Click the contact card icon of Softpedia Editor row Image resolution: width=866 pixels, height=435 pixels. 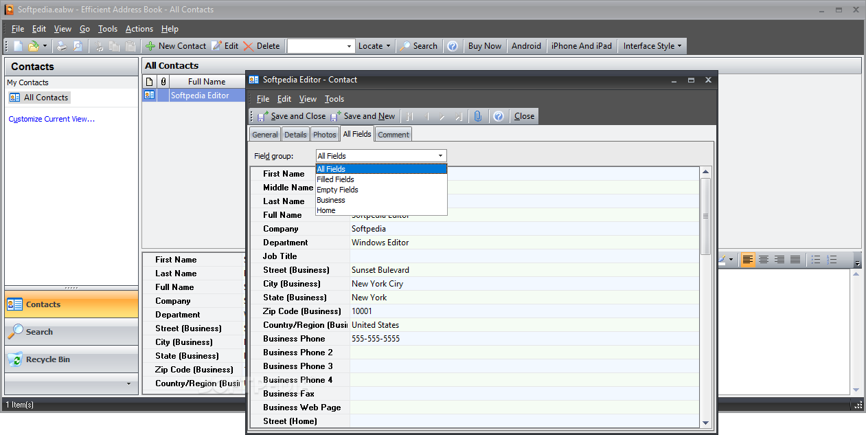tap(150, 96)
